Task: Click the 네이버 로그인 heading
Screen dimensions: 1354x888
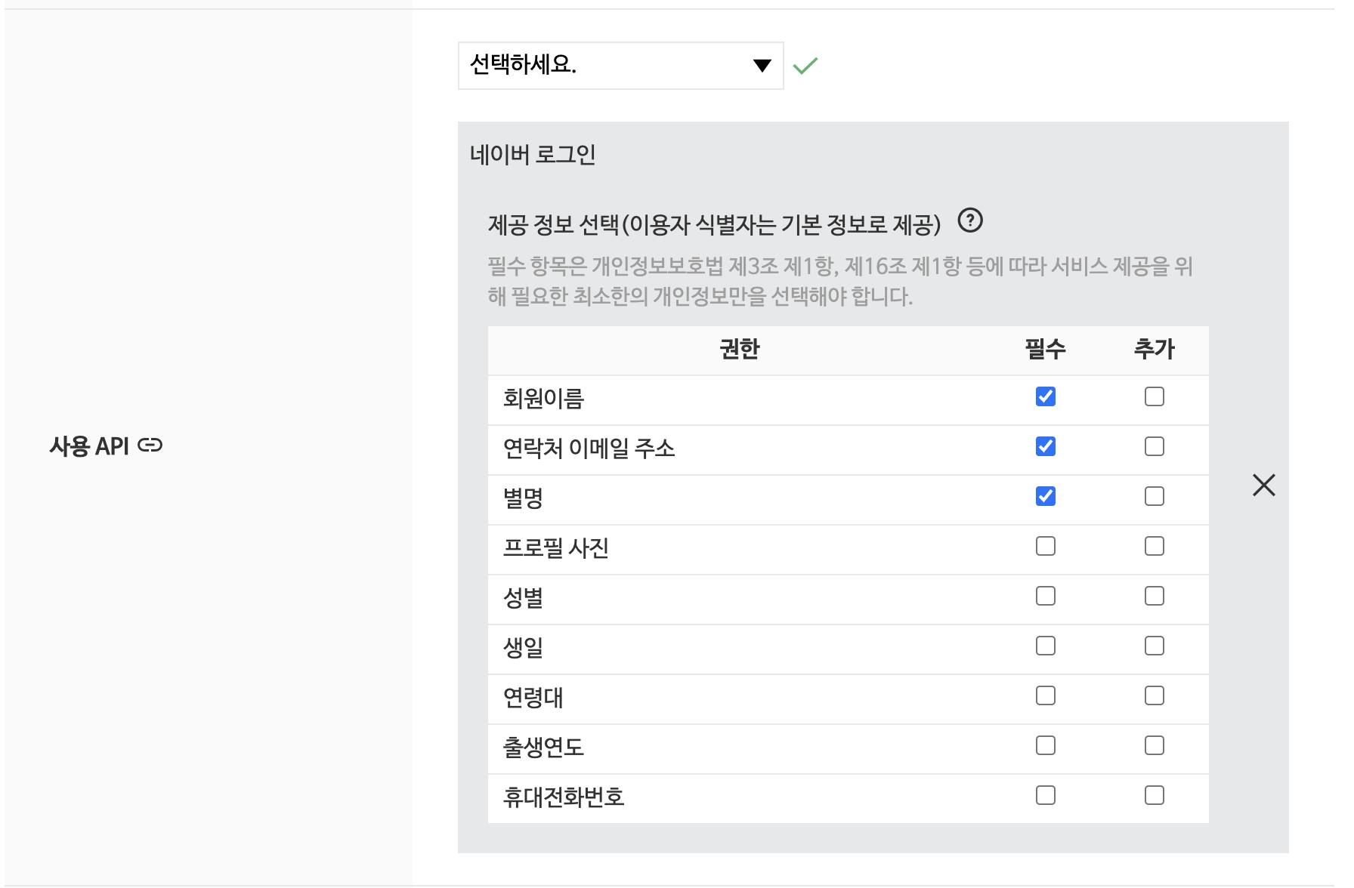Action: [x=533, y=155]
